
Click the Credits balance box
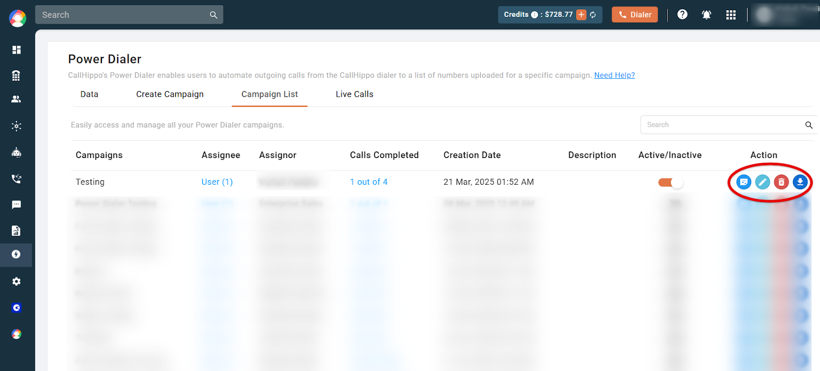pos(550,15)
